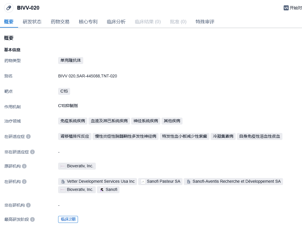Click info icon beside 非在研机构
The image size is (302, 229).
click(x=28, y=205)
